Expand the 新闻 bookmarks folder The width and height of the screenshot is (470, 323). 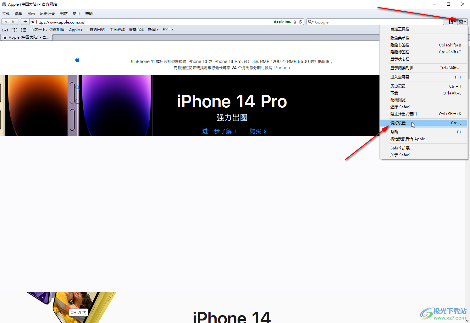[153, 30]
